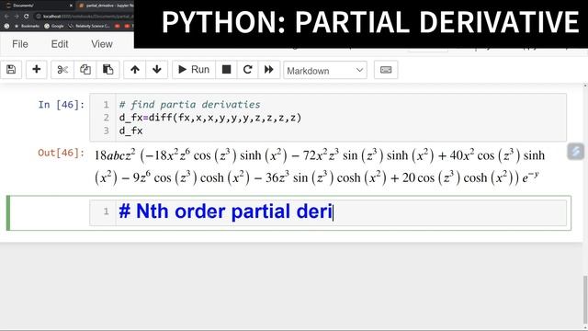Copy the selected cells icon
Viewport: 588px width, 331px height.
point(85,70)
